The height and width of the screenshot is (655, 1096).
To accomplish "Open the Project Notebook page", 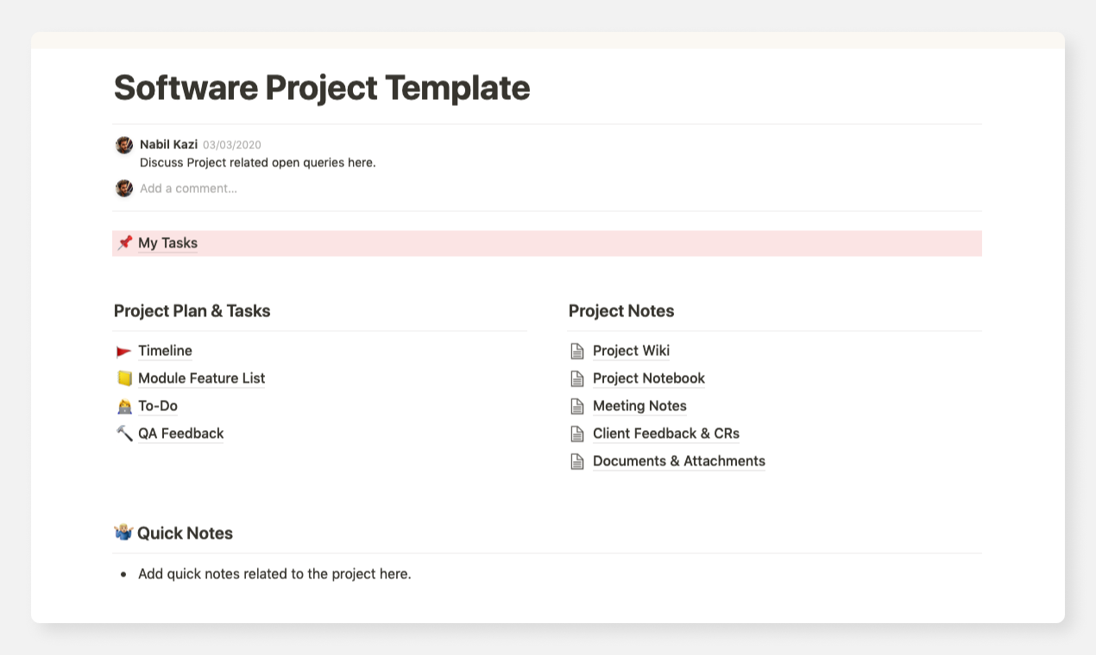I will click(648, 378).
